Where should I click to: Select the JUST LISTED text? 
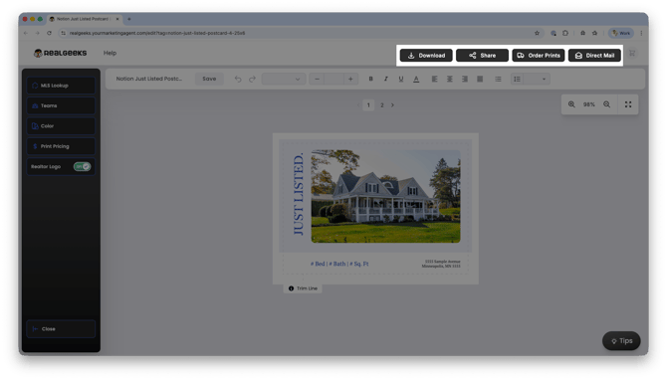(x=299, y=194)
